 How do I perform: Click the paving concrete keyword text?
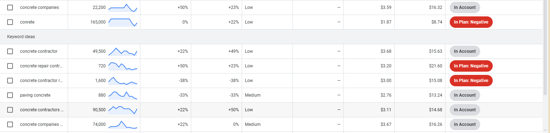(x=35, y=95)
